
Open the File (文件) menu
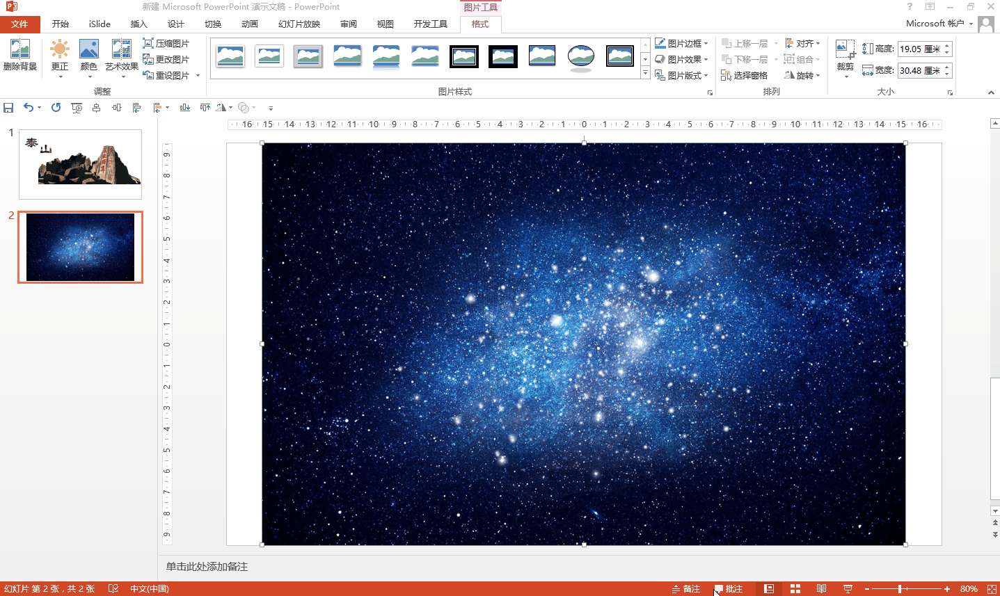[x=19, y=24]
